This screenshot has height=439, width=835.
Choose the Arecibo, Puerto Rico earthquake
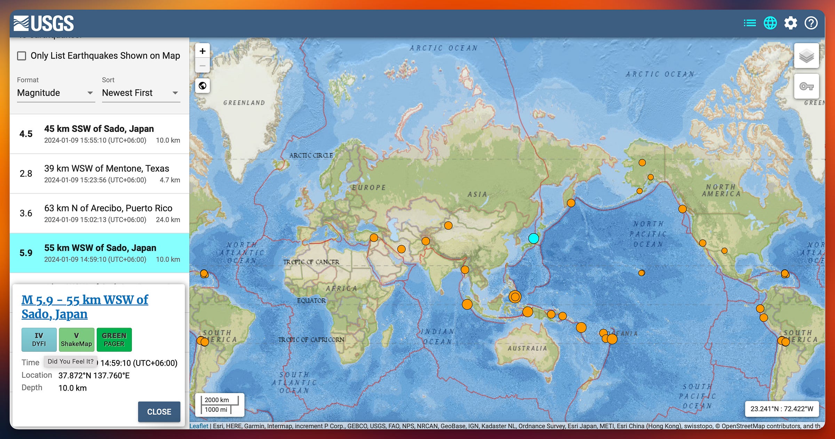[x=100, y=213]
